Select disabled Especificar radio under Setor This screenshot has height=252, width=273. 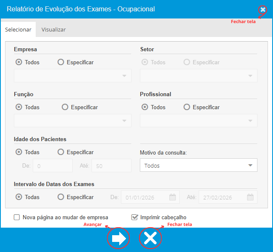186,62
